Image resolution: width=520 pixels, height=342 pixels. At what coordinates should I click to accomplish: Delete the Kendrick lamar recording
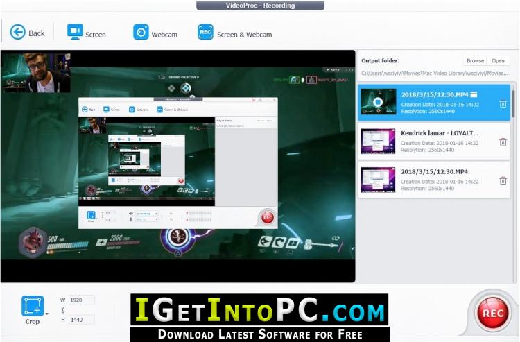503,142
